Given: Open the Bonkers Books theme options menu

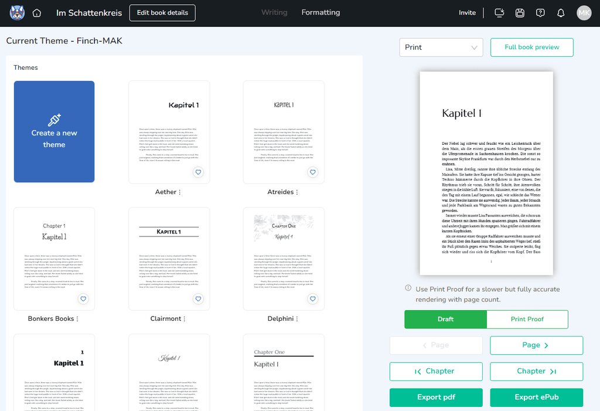Looking at the screenshot, I should click(77, 319).
